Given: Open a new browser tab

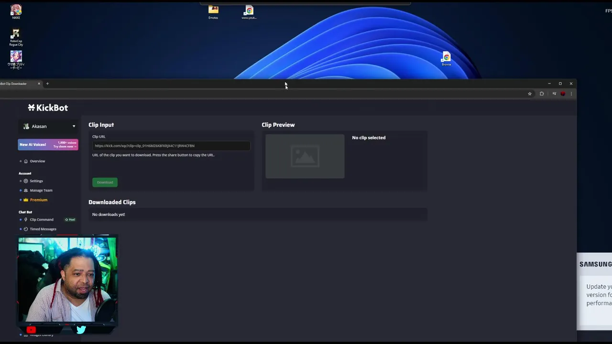Looking at the screenshot, I should pos(47,84).
